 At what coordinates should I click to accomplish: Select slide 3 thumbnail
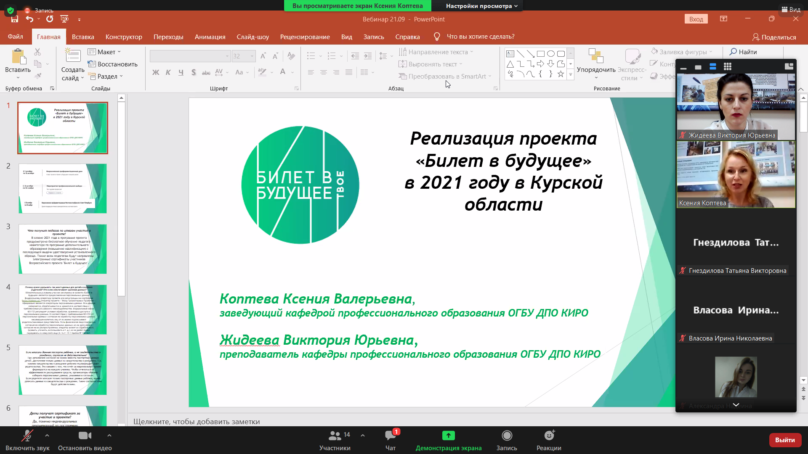click(x=63, y=249)
